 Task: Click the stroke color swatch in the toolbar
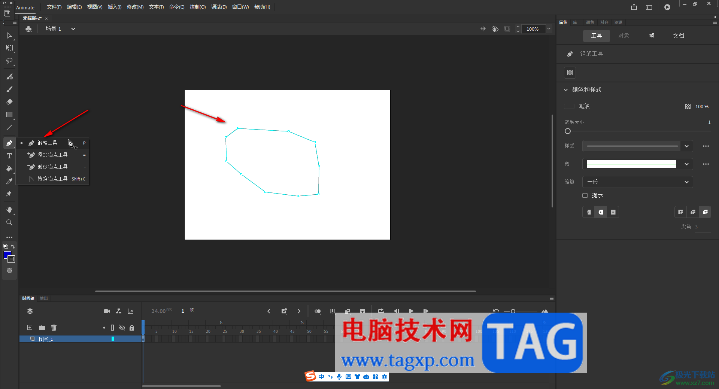tap(12, 259)
